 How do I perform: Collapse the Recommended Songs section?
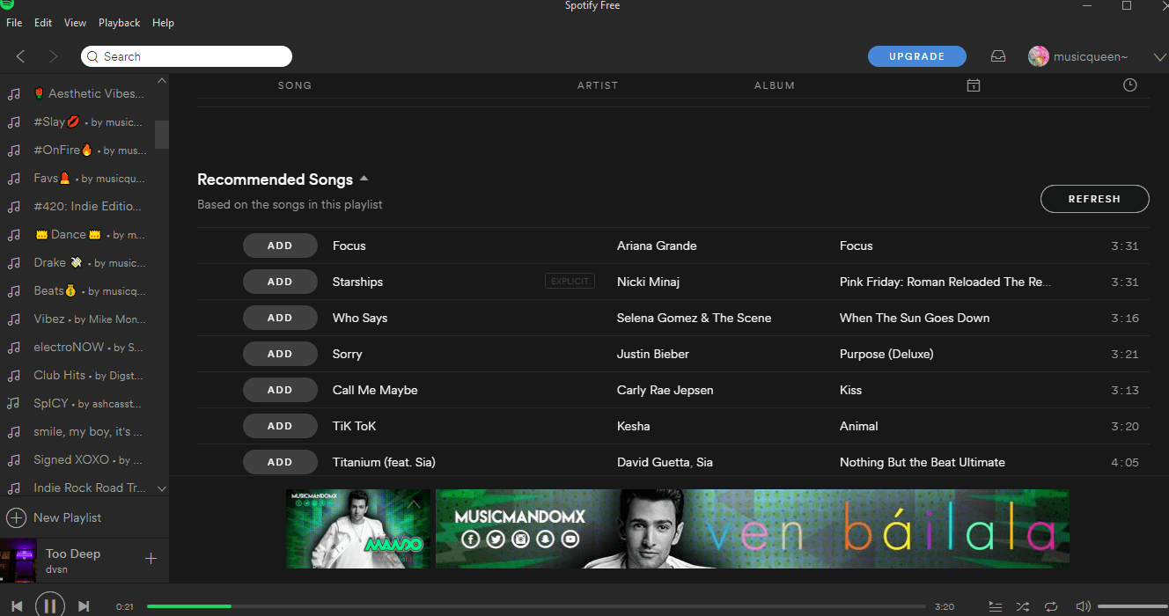point(364,179)
